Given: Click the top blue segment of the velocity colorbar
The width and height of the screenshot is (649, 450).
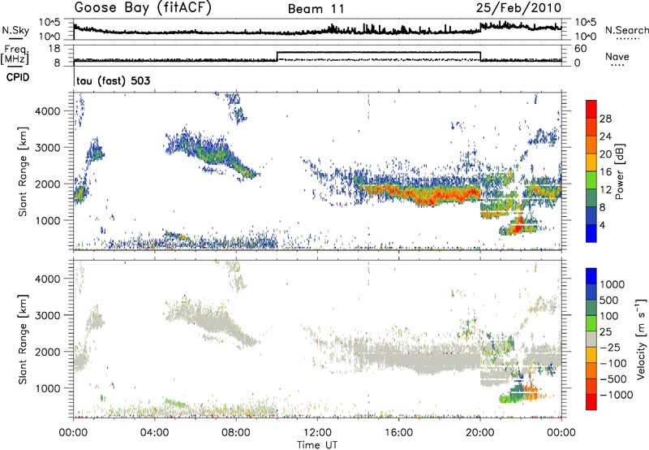Looking at the screenshot, I should pos(591,276).
